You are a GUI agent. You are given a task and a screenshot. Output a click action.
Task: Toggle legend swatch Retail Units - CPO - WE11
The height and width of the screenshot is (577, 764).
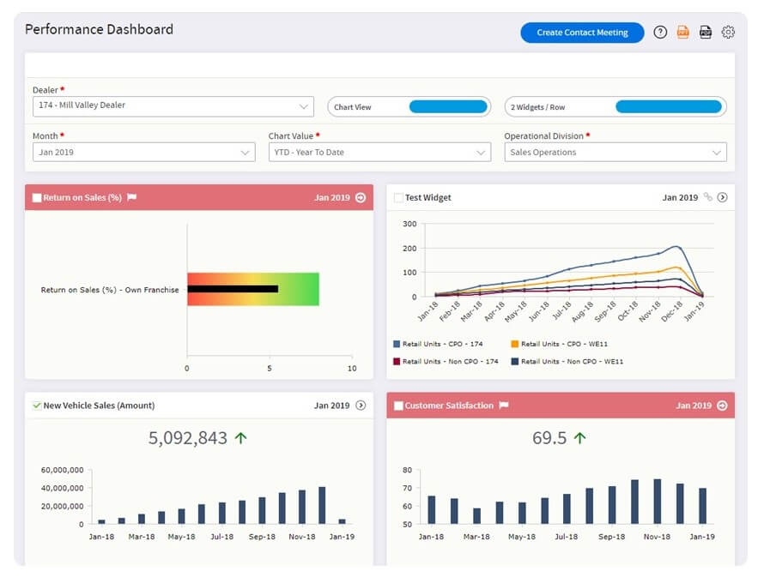pyautogui.click(x=514, y=344)
